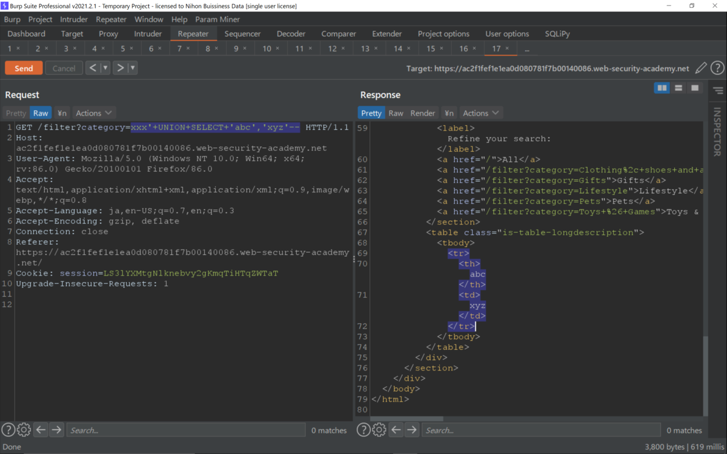Image resolution: width=727 pixels, height=454 pixels.
Task: Open the Param Miner menu
Action: tap(218, 19)
